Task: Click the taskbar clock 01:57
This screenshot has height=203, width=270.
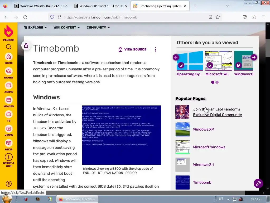Action: point(255,199)
